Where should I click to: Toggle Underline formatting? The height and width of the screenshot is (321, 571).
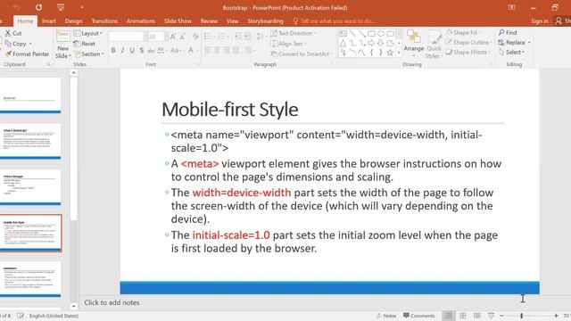[x=132, y=50]
